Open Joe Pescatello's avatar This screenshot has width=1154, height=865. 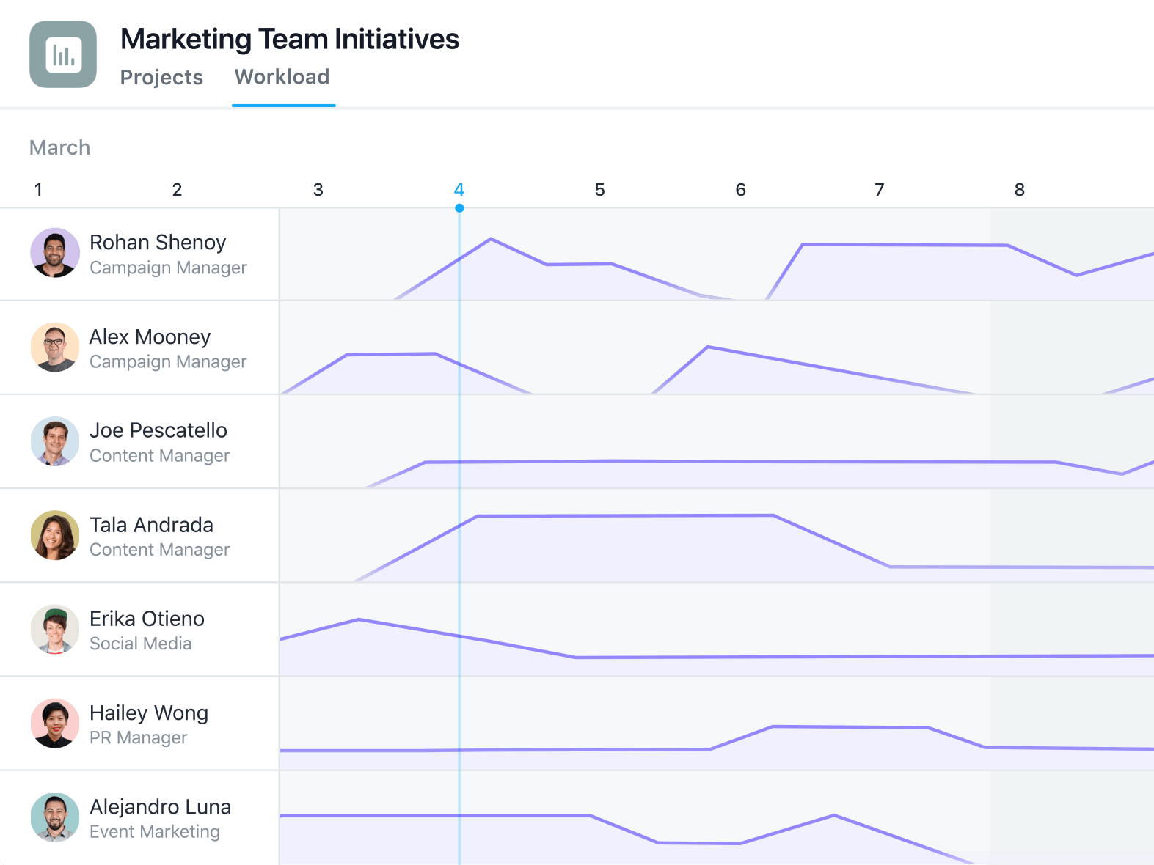pyautogui.click(x=55, y=441)
